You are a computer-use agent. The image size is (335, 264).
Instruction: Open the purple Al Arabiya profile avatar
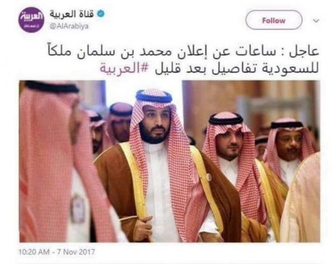[x=31, y=20]
